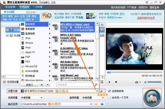The width and height of the screenshot is (165, 109).
Task: Click the PowerPoint-to-video promo icon
Action: point(47,16)
